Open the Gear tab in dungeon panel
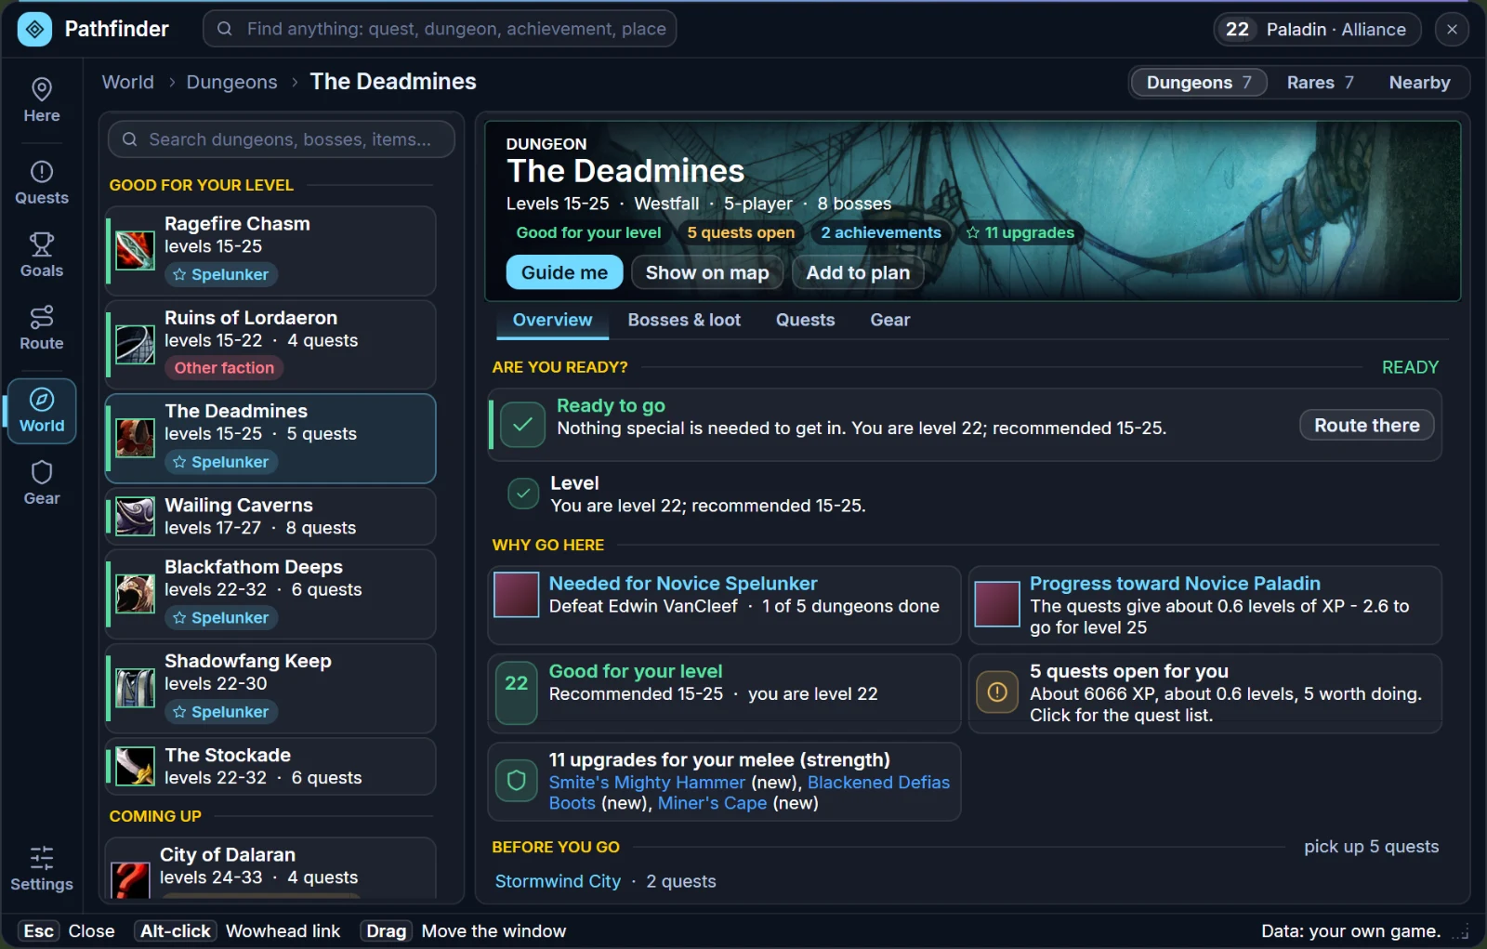1487x949 pixels. pyautogui.click(x=889, y=320)
